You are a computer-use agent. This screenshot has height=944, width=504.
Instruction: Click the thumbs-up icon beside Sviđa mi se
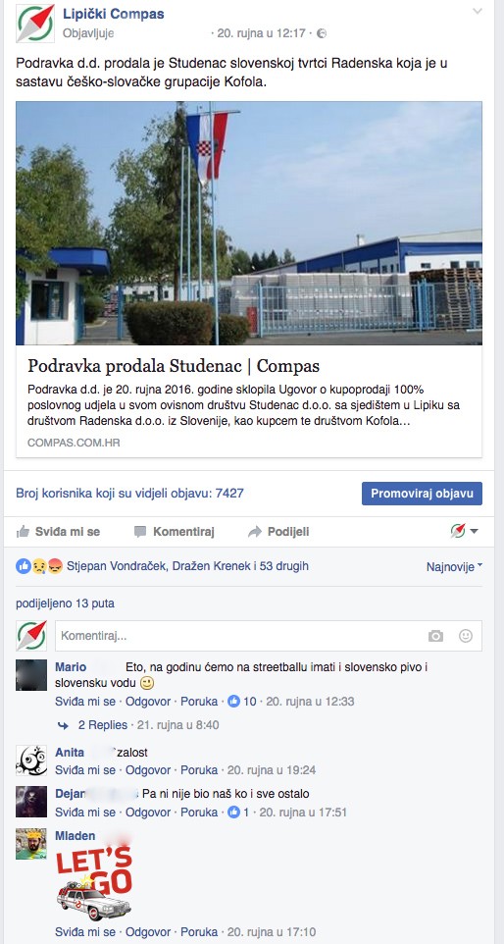tap(23, 532)
